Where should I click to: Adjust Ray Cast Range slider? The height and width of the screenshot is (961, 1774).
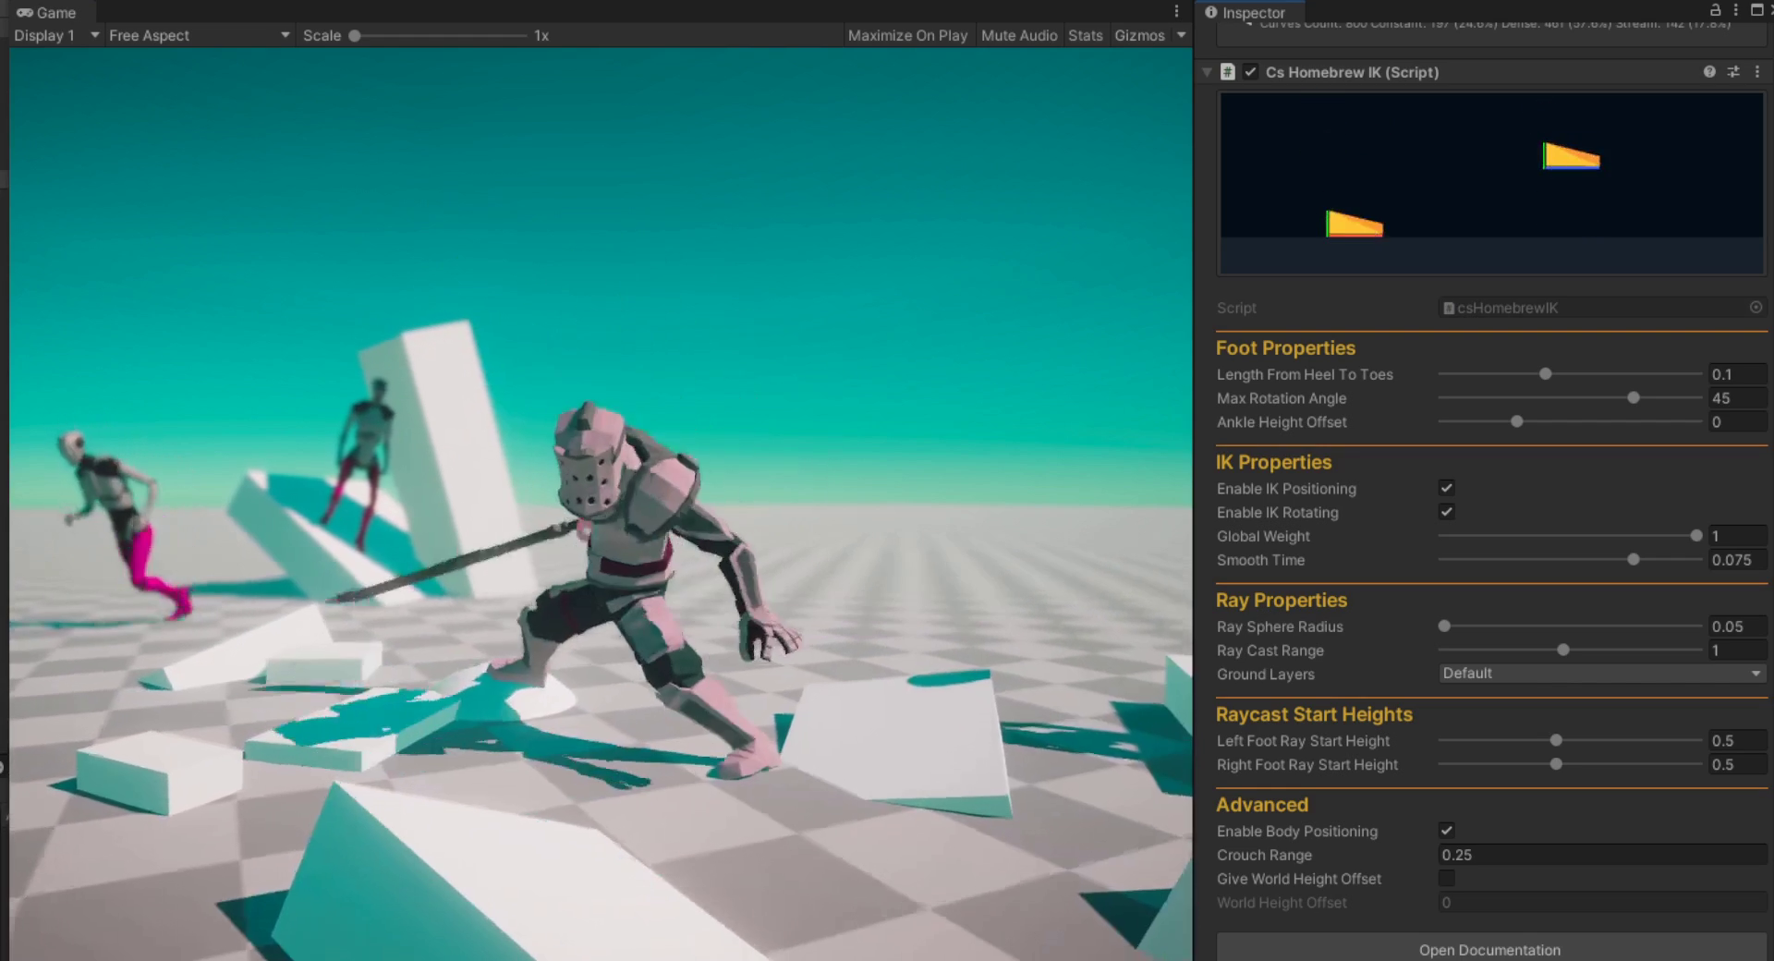pos(1570,651)
